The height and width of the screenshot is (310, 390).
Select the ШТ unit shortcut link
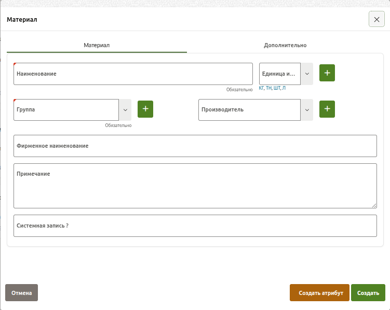(276, 89)
